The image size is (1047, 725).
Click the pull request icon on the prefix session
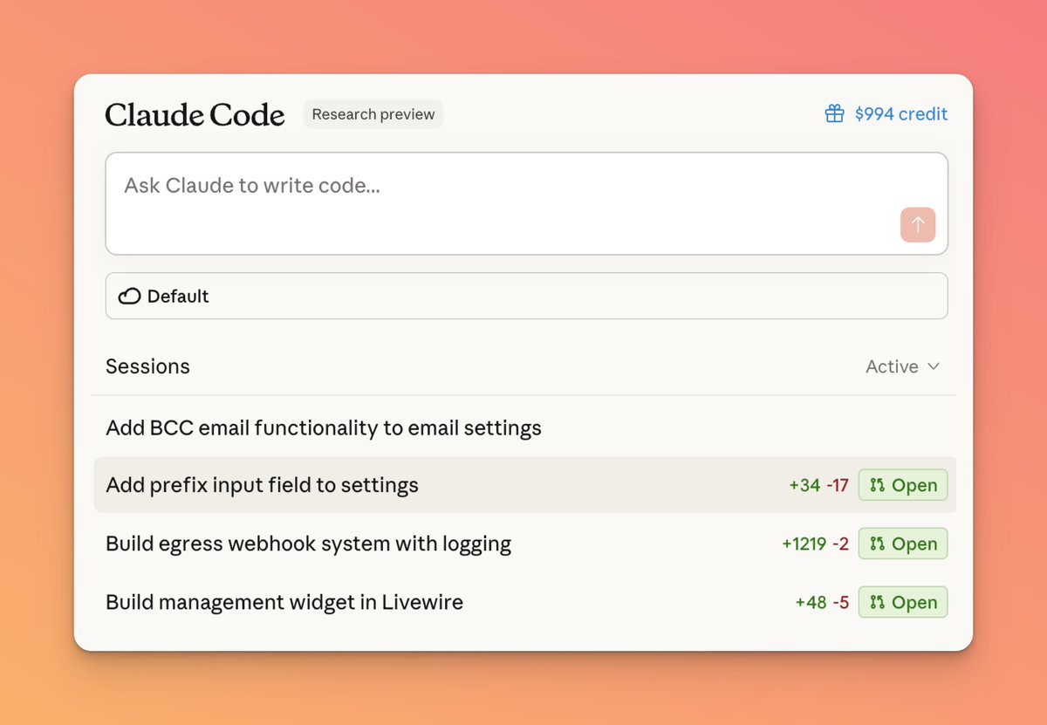click(877, 485)
